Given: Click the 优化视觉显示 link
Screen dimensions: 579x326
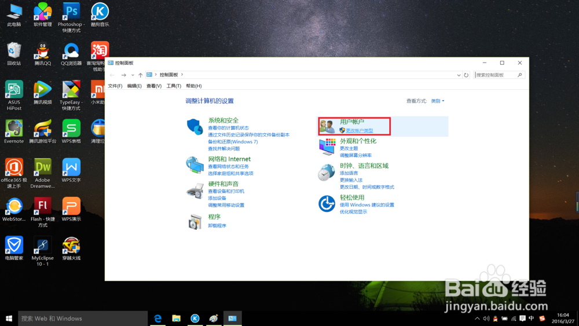Looking at the screenshot, I should click(353, 212).
